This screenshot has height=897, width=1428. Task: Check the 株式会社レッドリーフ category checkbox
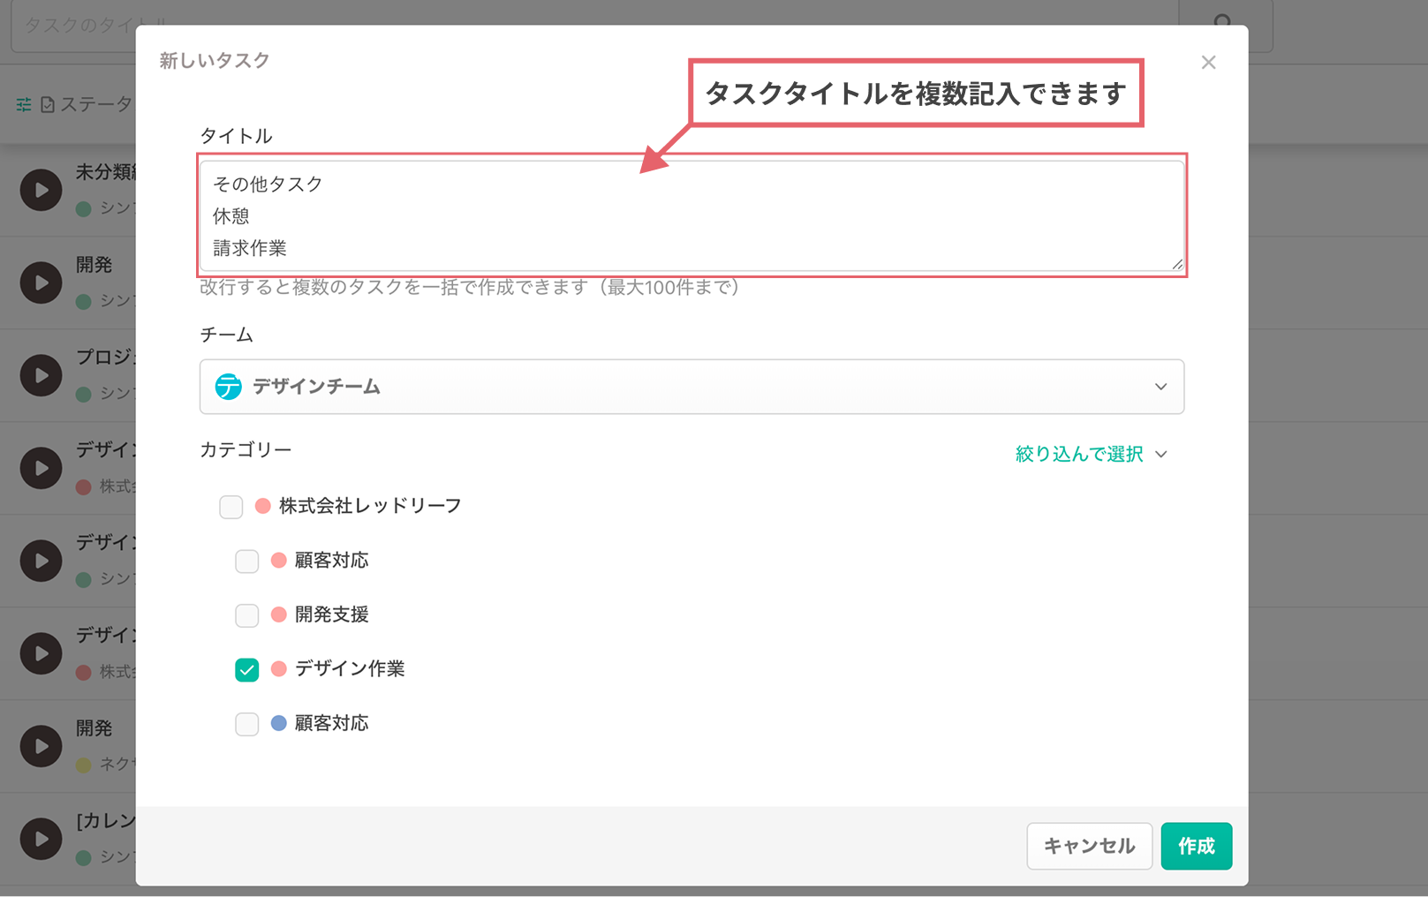(x=231, y=507)
